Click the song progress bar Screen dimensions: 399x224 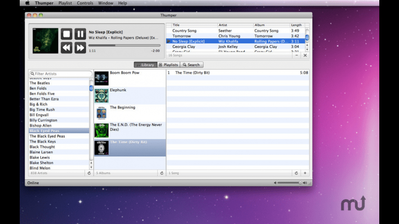(x=124, y=45)
